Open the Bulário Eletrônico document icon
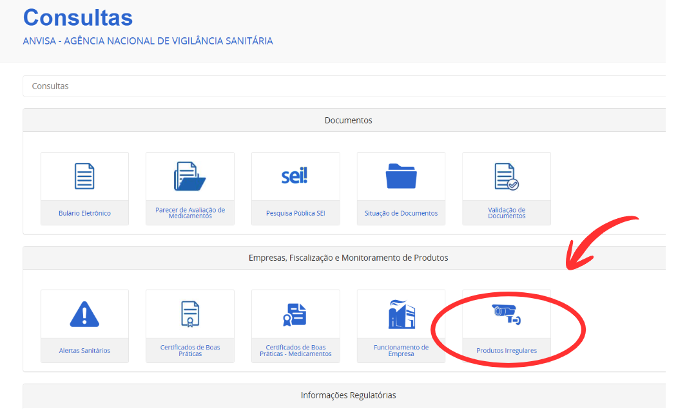 click(x=84, y=176)
